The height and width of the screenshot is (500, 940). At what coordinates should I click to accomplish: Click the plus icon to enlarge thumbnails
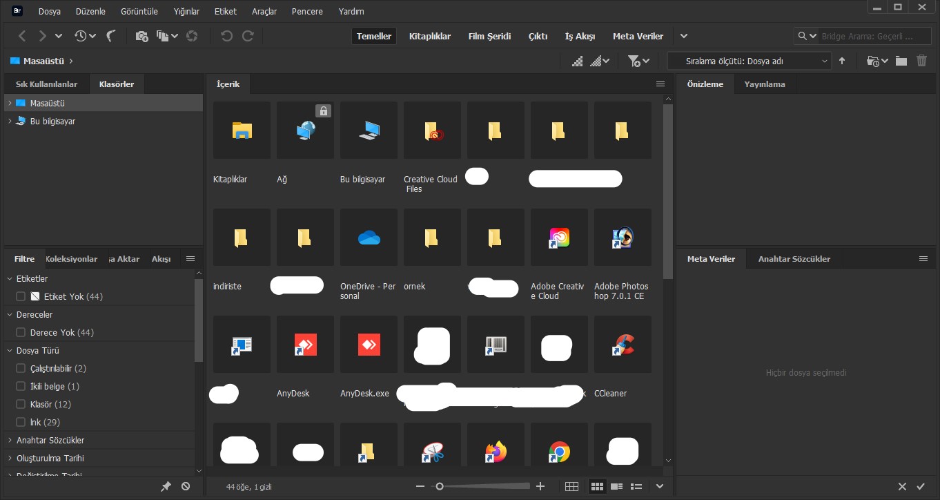540,486
